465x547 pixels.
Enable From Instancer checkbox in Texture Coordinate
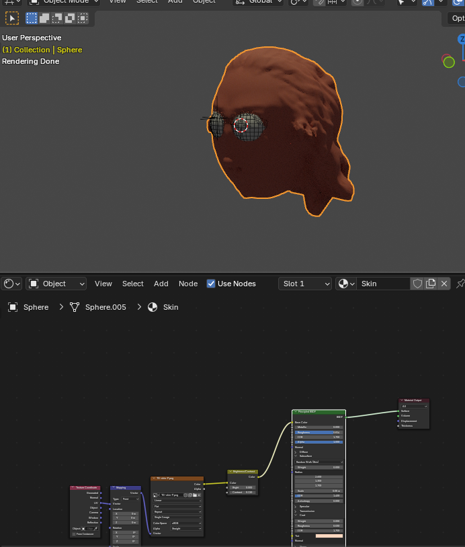click(74, 534)
